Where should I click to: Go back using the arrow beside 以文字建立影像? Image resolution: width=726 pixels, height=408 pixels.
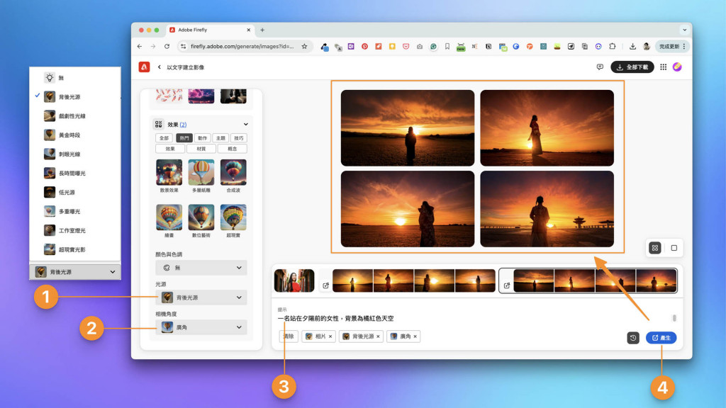pyautogui.click(x=160, y=67)
